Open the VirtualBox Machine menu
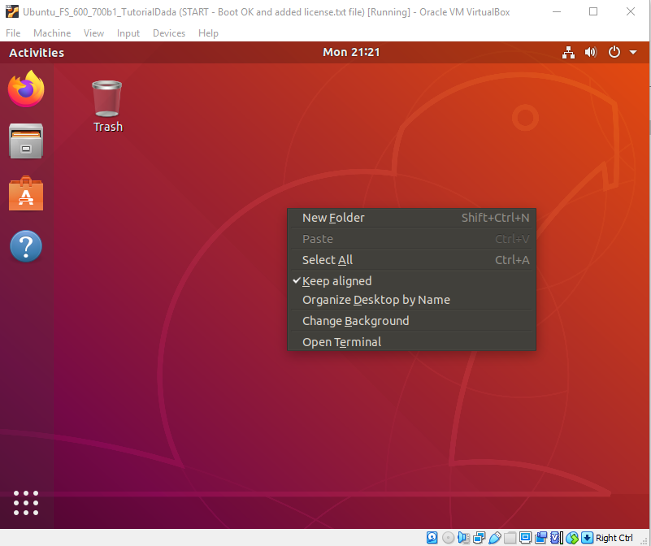The width and height of the screenshot is (651, 546). (52, 33)
